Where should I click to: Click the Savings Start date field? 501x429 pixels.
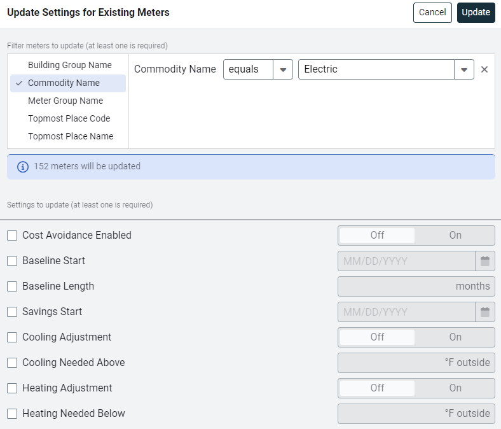point(406,312)
